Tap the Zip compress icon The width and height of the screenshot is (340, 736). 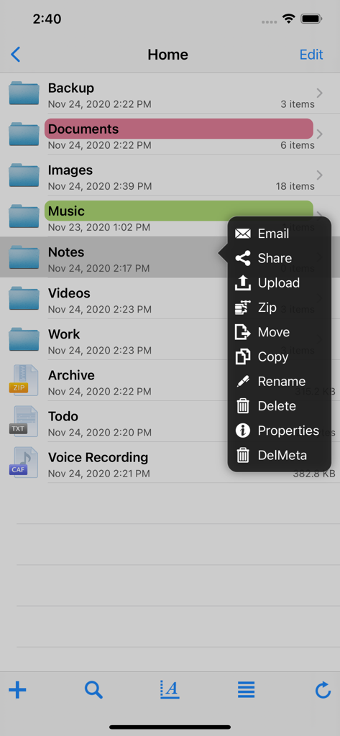pos(243,308)
